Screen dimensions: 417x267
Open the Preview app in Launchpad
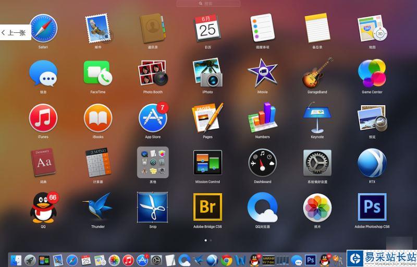(x=372, y=118)
